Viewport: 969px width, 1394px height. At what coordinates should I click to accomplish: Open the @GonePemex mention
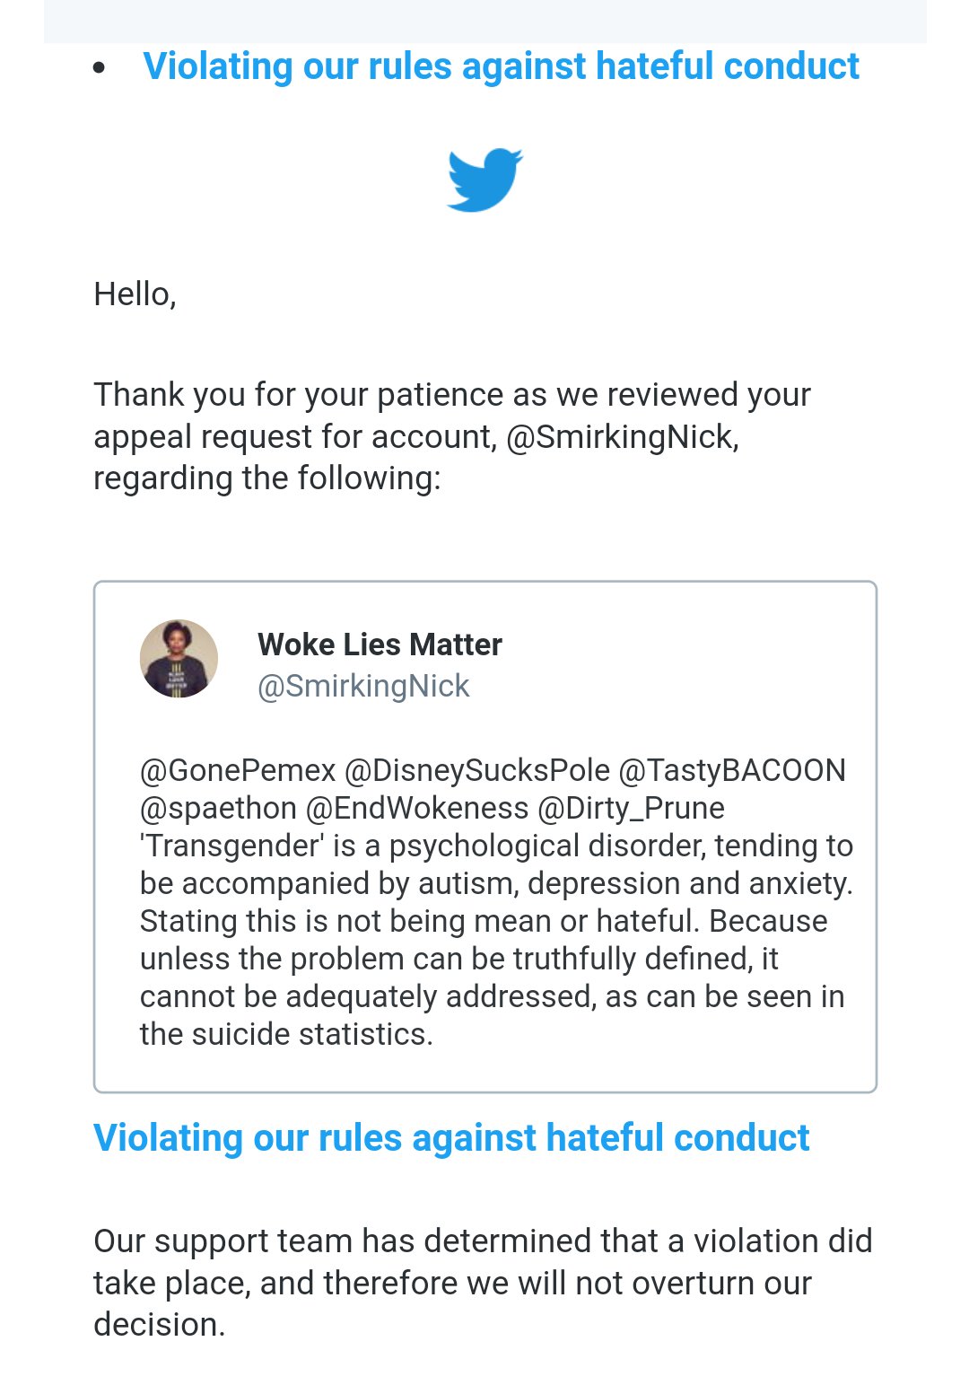[238, 770]
